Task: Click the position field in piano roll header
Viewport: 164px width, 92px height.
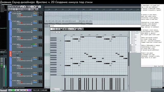Action: click(53, 32)
